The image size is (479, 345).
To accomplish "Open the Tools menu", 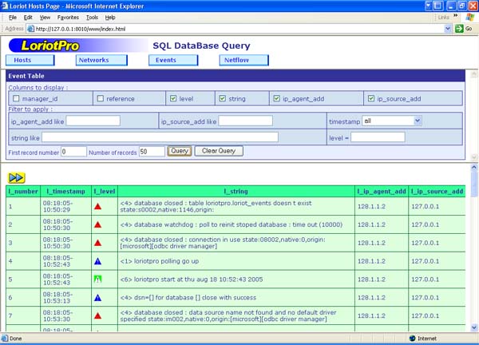I will pyautogui.click(x=92, y=18).
